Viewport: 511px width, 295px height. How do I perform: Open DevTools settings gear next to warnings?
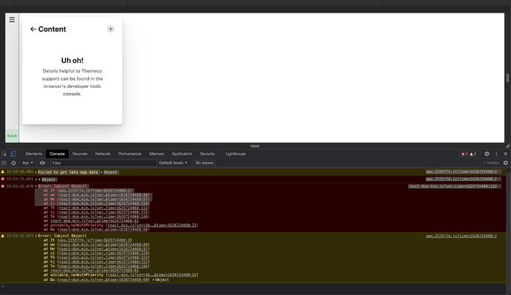click(x=487, y=154)
